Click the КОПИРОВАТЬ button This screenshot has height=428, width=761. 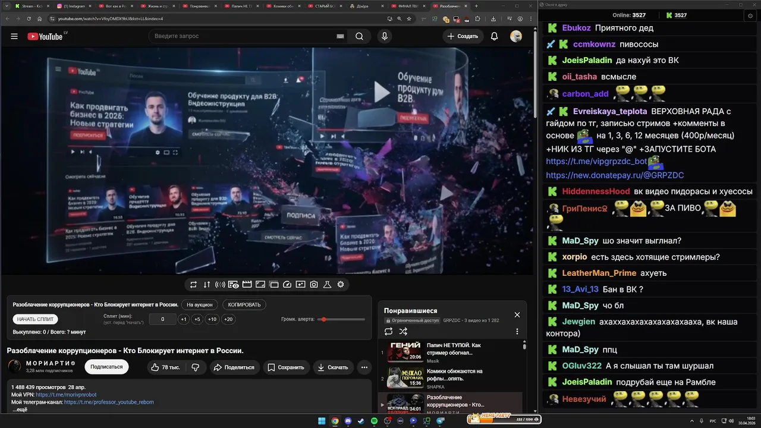[244, 304]
